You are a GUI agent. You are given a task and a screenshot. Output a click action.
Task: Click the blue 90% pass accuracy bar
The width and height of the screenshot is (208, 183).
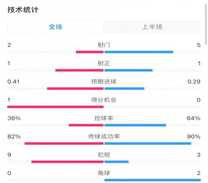tap(148, 143)
